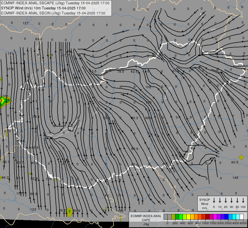Click the 'SYNOP Wind m/s' legend label
Viewport: 248px width, 228px height.
(x=204, y=204)
